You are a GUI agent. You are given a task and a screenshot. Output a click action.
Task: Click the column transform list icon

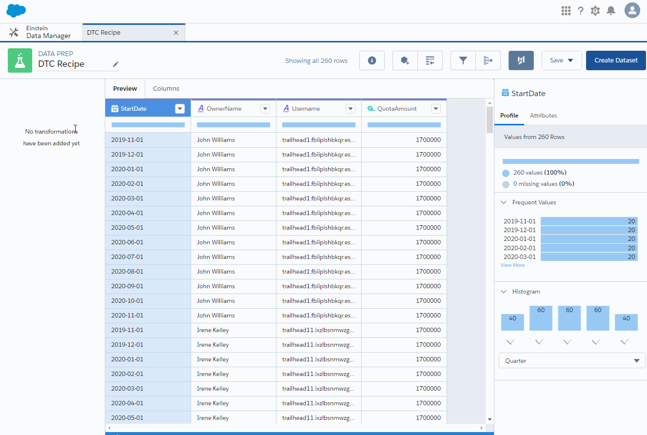pos(430,60)
